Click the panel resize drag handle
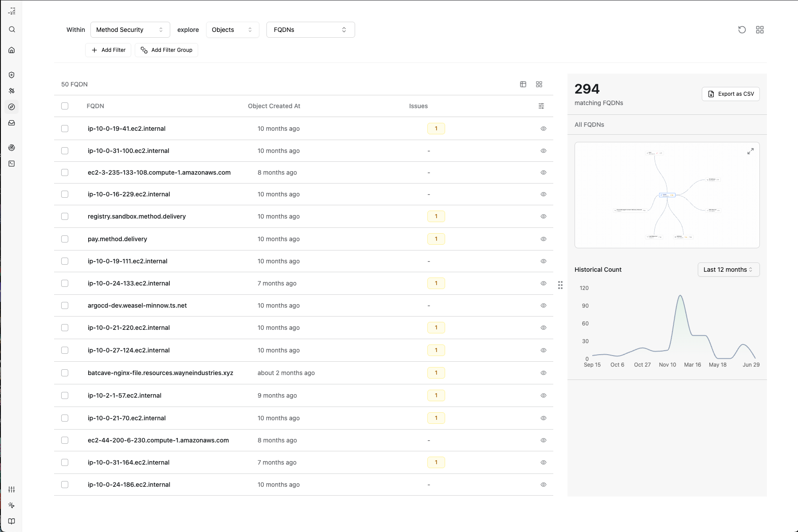The width and height of the screenshot is (798, 532). pos(560,285)
